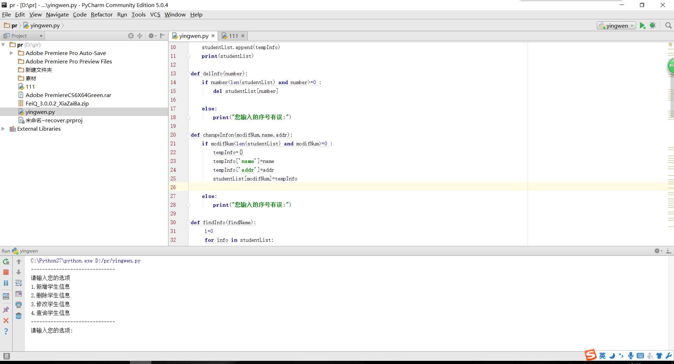
Task: Open the VCS menu
Action: (x=155, y=14)
